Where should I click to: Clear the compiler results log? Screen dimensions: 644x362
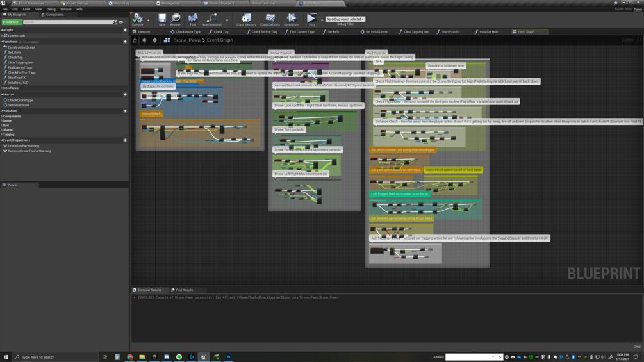pos(636,347)
